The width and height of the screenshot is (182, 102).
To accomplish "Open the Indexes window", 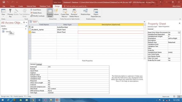I will point(56,12).
